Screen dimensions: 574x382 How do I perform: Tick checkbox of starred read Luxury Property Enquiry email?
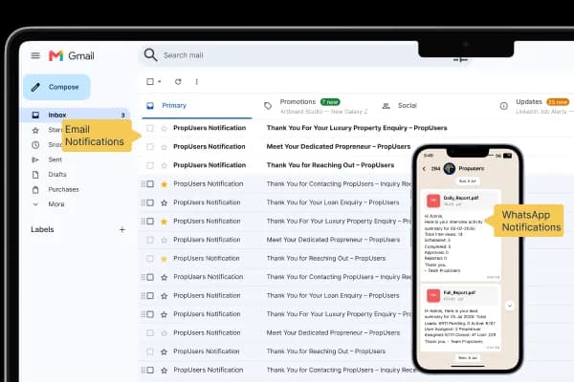(150, 222)
